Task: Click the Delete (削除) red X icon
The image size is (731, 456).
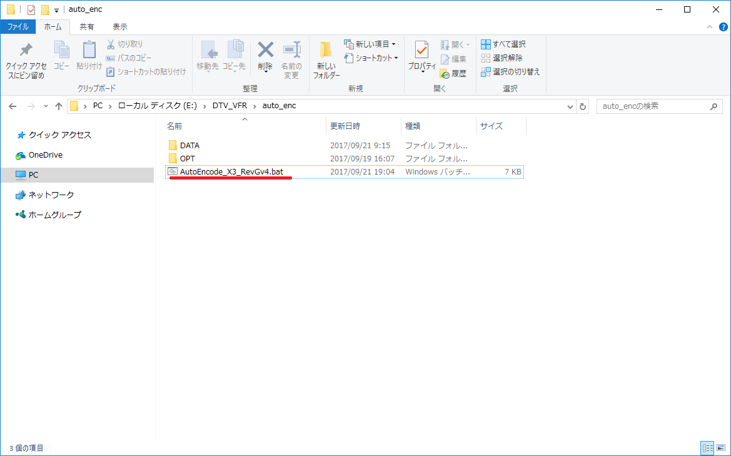Action: (x=265, y=51)
